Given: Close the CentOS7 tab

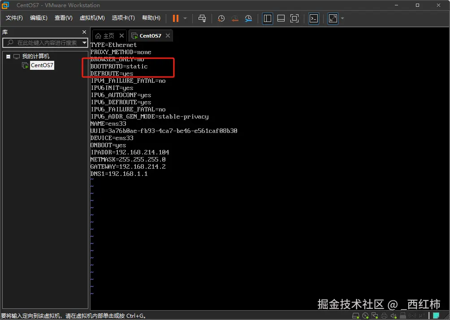Looking at the screenshot, I should [x=168, y=35].
